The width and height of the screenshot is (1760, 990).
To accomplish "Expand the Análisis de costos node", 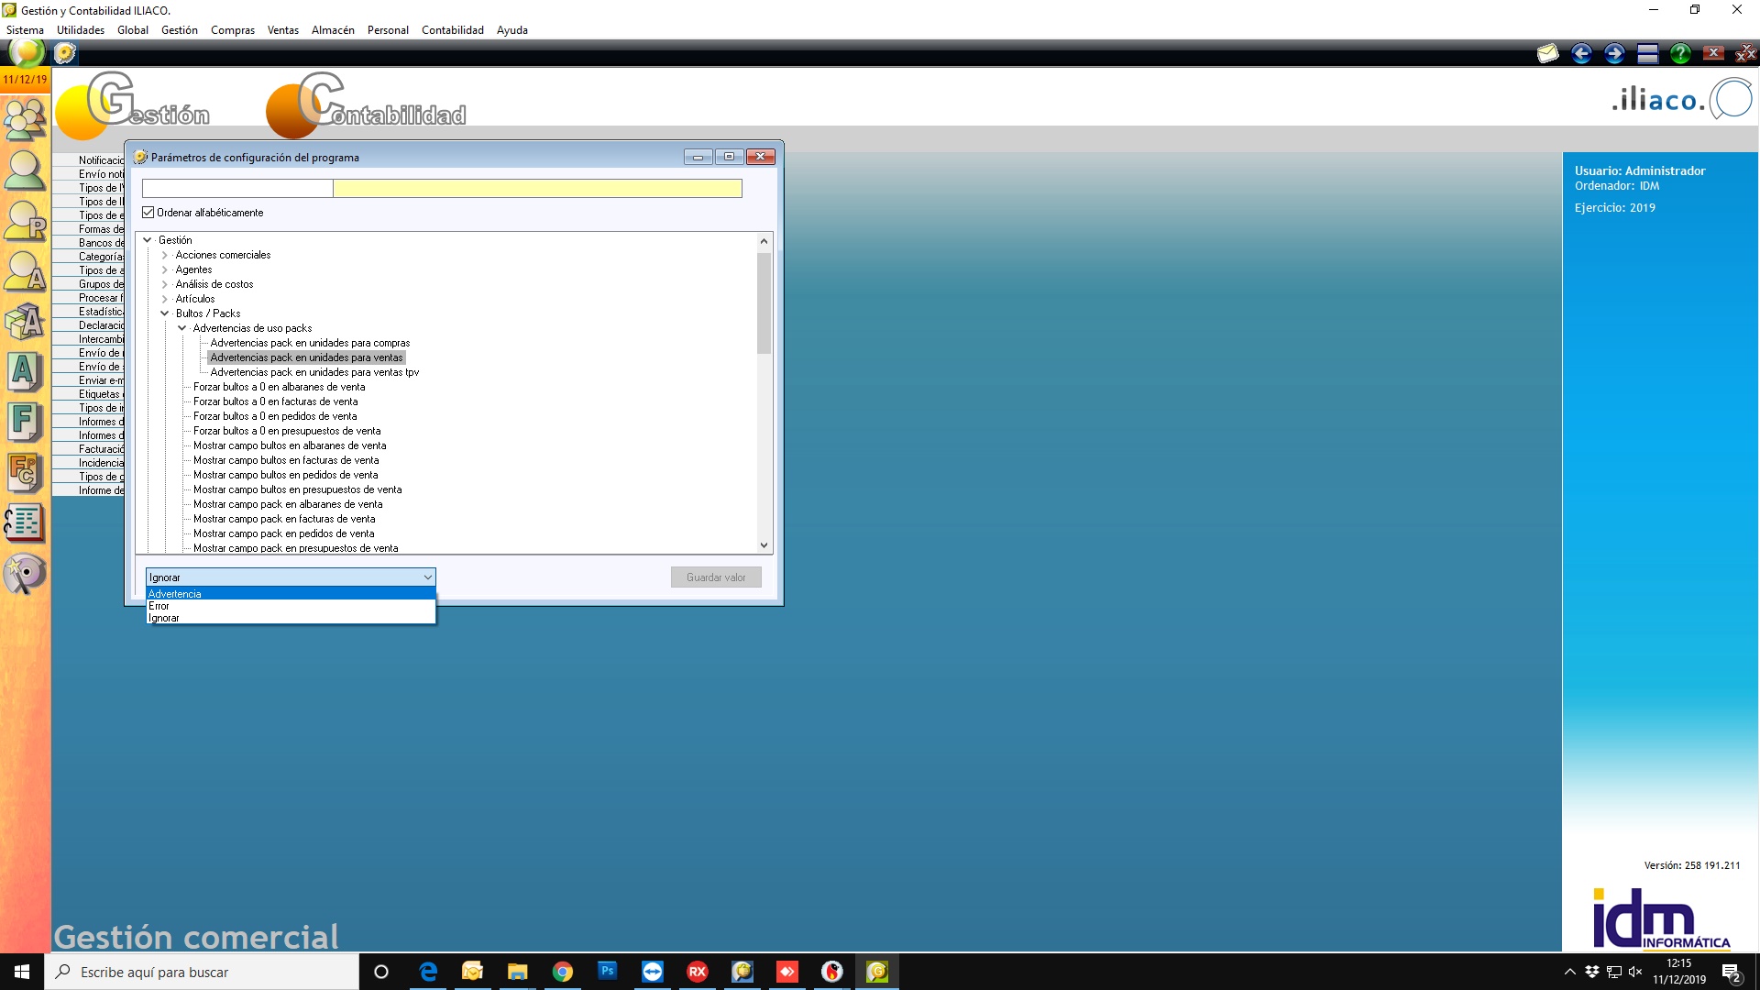I will [x=165, y=284].
